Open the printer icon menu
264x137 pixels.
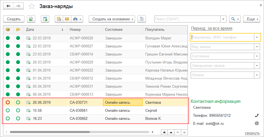pos(77,19)
